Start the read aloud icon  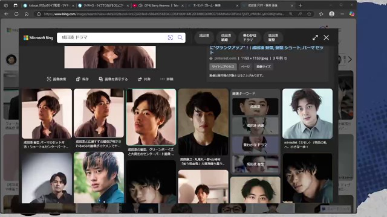(300, 14)
